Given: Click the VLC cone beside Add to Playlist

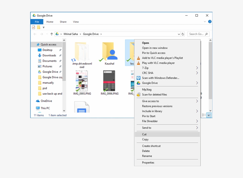Looking at the screenshot, I should point(138,58).
